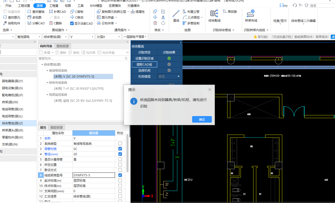Click the search magnifier icon in 搜索构件 box
335x203 pixels.
click(126, 58)
